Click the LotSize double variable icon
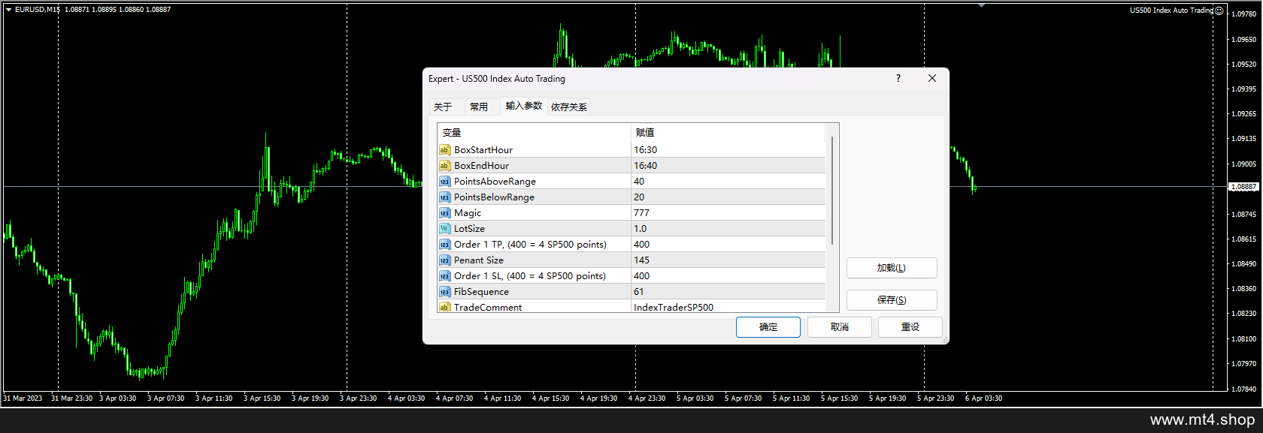This screenshot has height=433, width=1263. click(x=444, y=229)
